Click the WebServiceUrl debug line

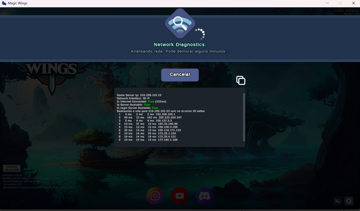click(x=32, y=178)
